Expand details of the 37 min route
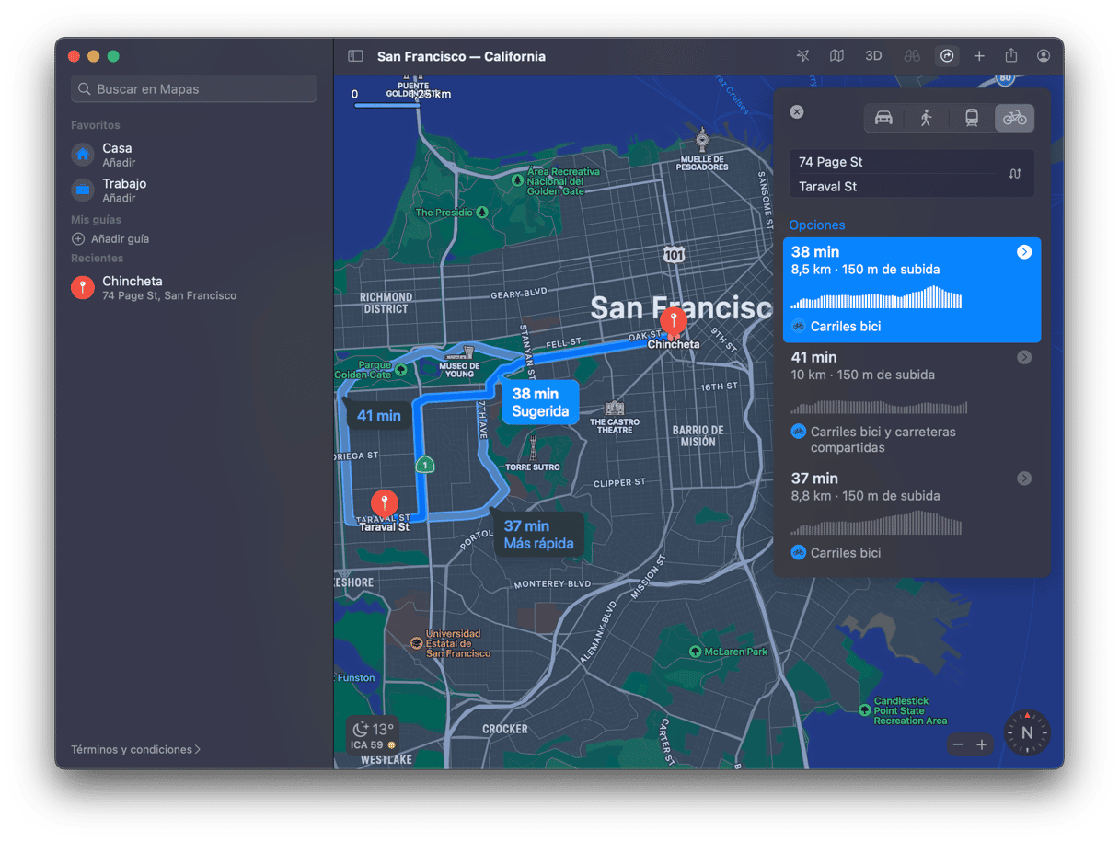1119x842 pixels. 1024,479
